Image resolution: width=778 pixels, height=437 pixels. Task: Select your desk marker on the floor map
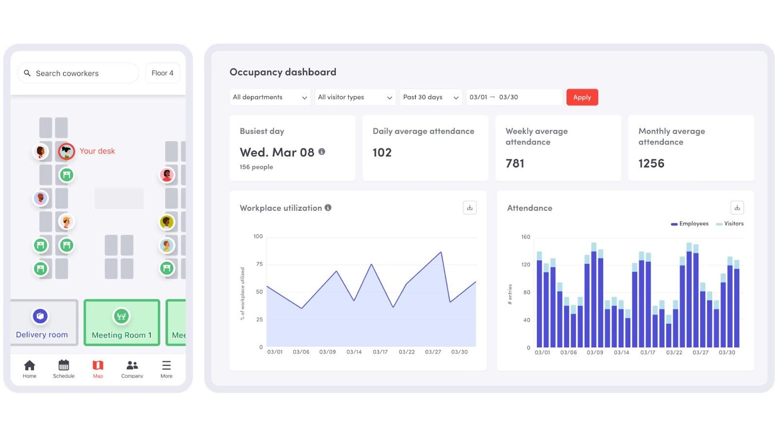(66, 151)
